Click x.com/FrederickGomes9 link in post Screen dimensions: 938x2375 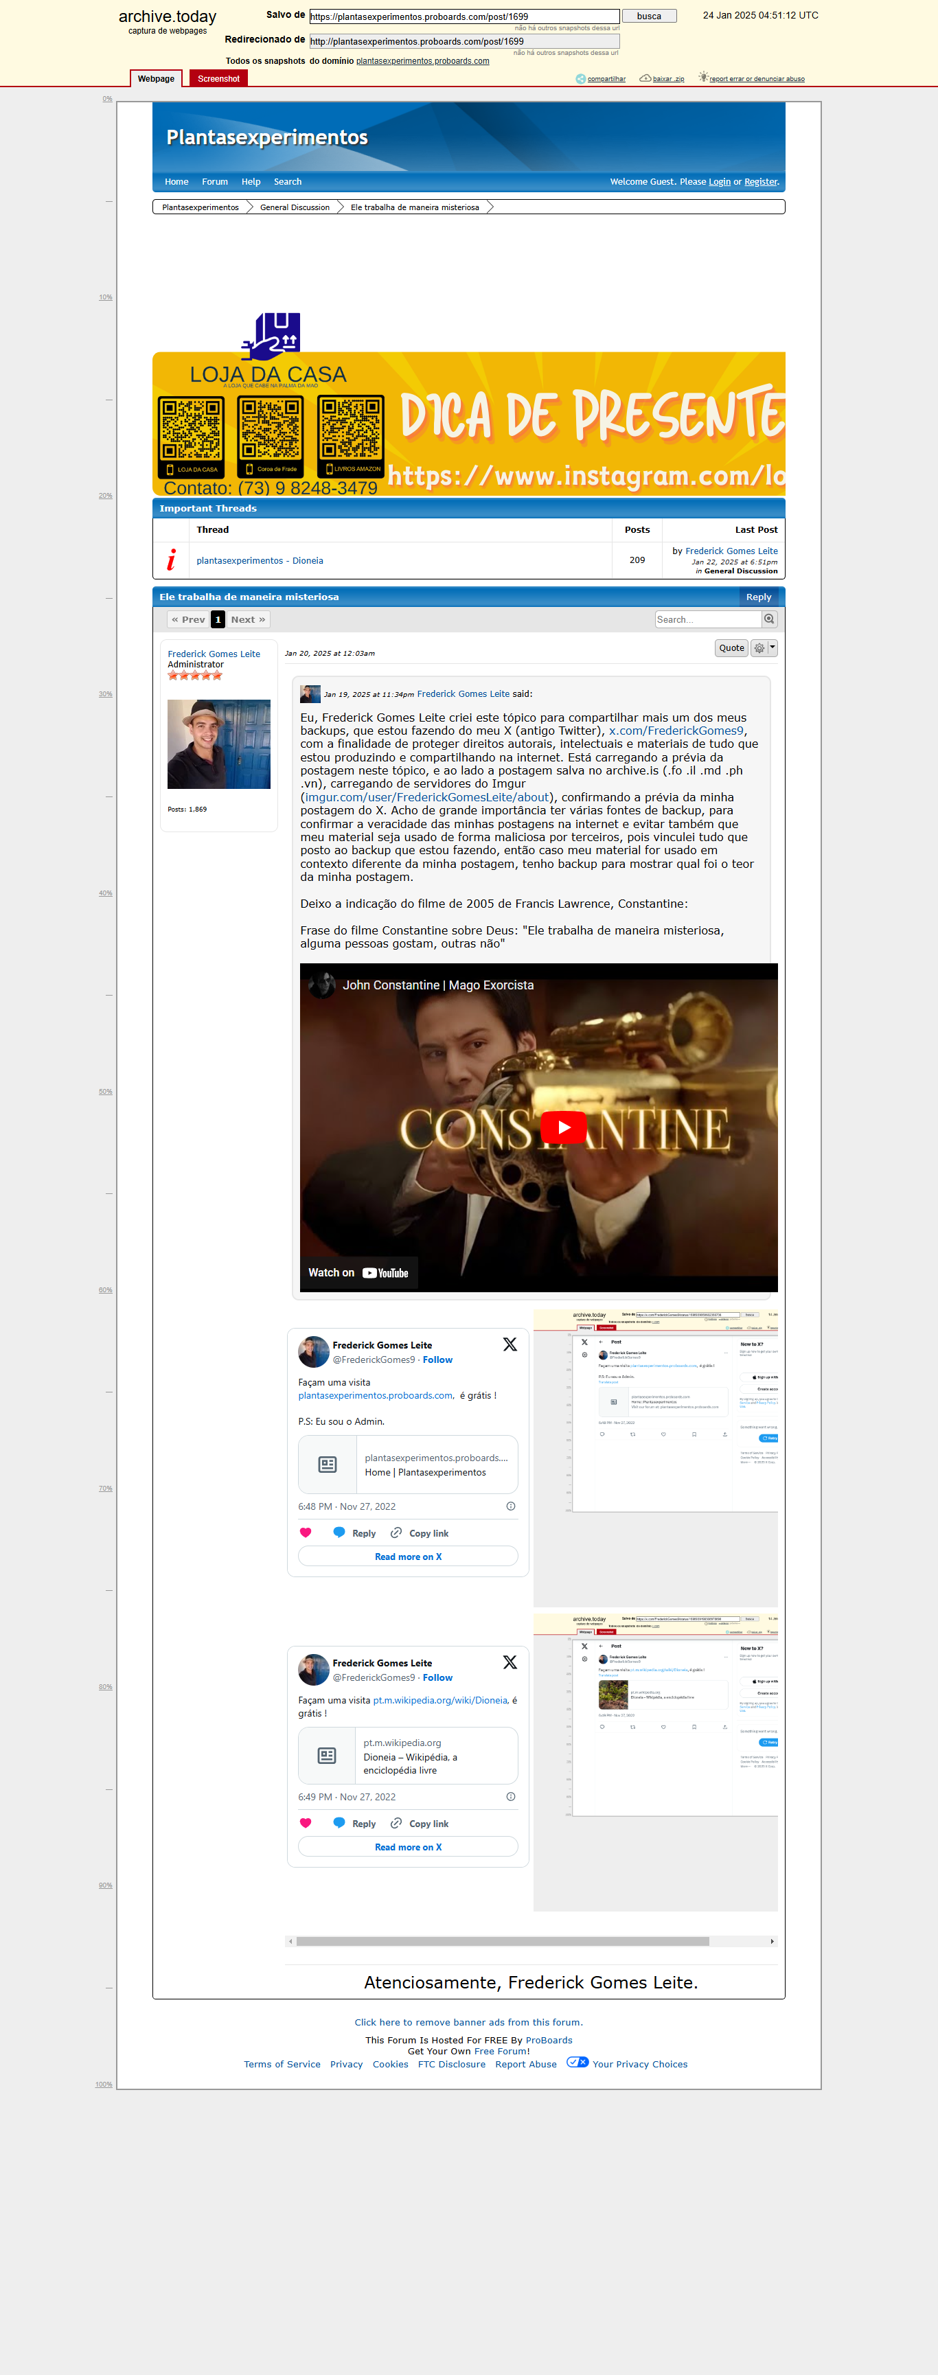point(676,730)
